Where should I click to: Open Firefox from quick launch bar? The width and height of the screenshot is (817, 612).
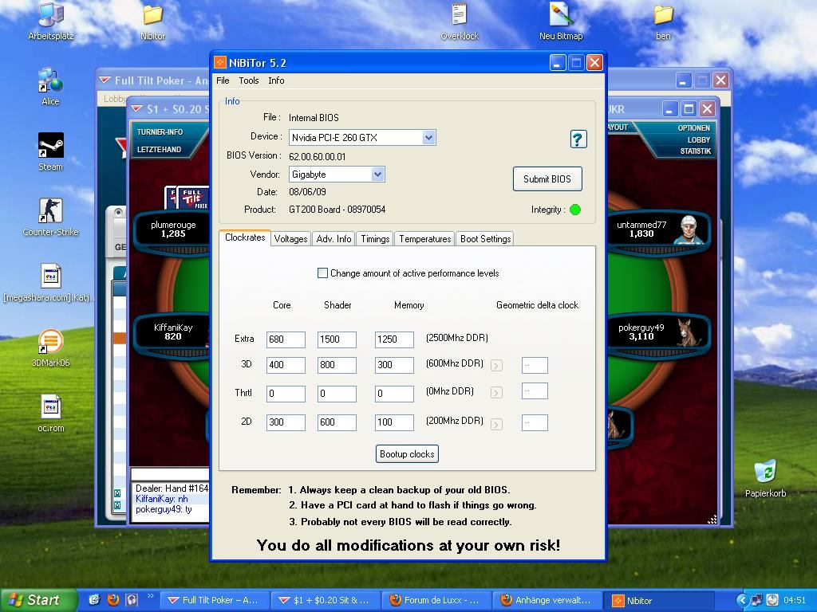[112, 600]
